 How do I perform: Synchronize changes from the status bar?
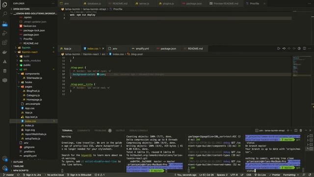point(18,175)
